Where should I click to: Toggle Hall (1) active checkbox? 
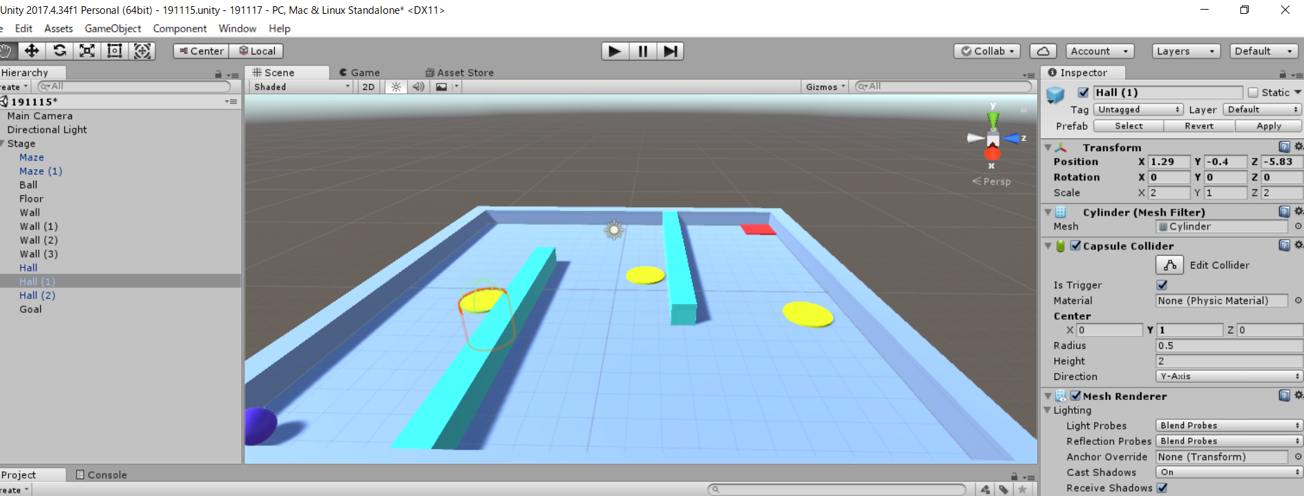click(x=1083, y=93)
